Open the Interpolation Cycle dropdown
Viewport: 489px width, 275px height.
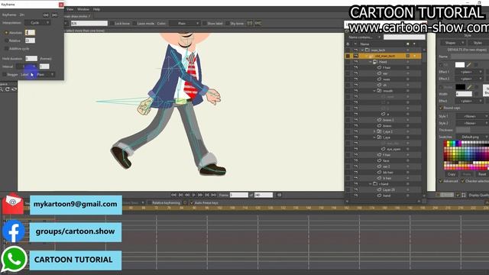coord(37,23)
